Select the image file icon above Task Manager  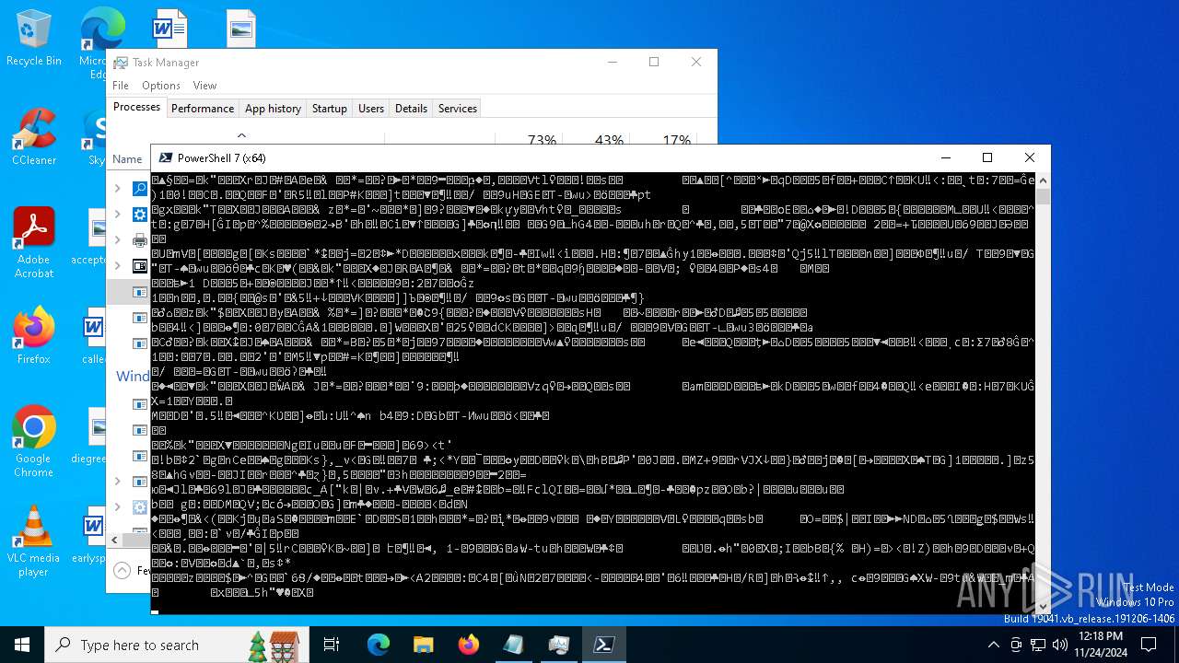click(x=240, y=28)
